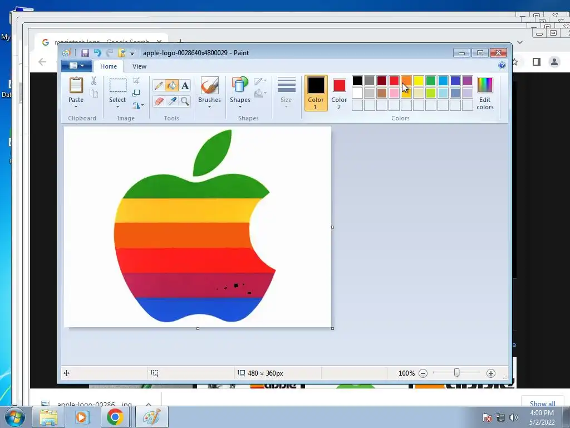Screen dimensions: 570x428
Task: Click Chrome profile avatar button
Action: point(554,62)
